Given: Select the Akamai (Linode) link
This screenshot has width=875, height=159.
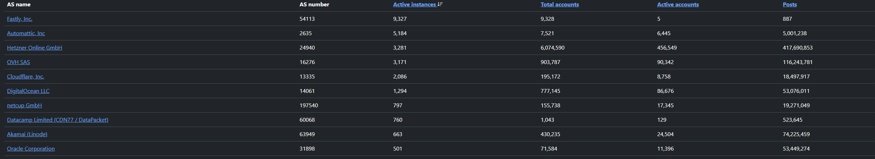Looking at the screenshot, I should (x=27, y=134).
